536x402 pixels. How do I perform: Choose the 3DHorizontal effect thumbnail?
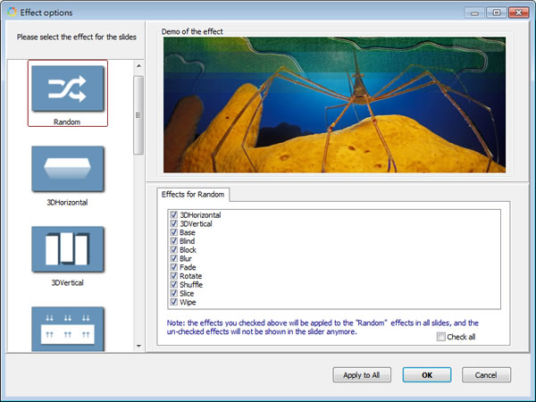(68, 169)
